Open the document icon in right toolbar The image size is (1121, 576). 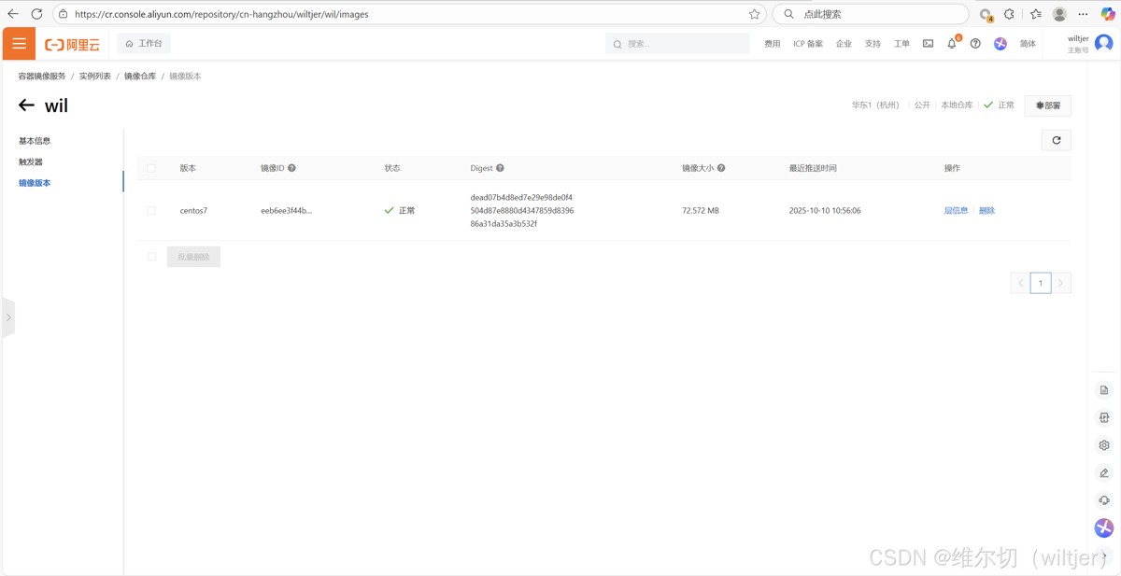pyautogui.click(x=1104, y=390)
